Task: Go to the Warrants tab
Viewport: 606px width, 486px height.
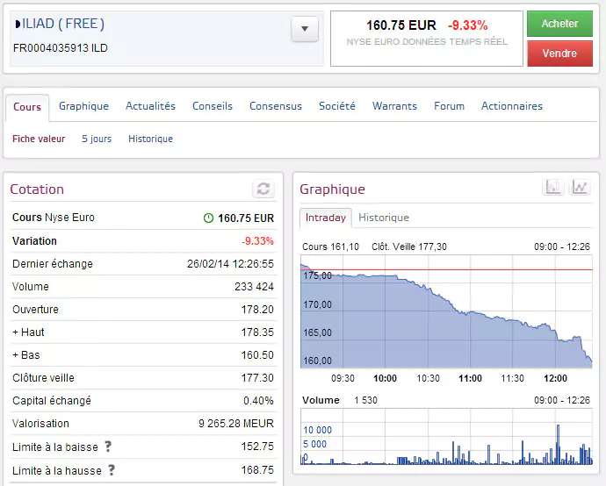Action: [x=394, y=106]
